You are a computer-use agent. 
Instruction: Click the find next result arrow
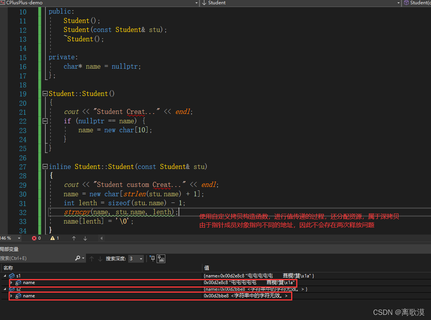[100, 258]
